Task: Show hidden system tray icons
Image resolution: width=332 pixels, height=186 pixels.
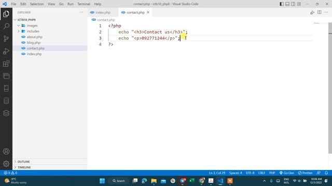Action: [x=264, y=181]
